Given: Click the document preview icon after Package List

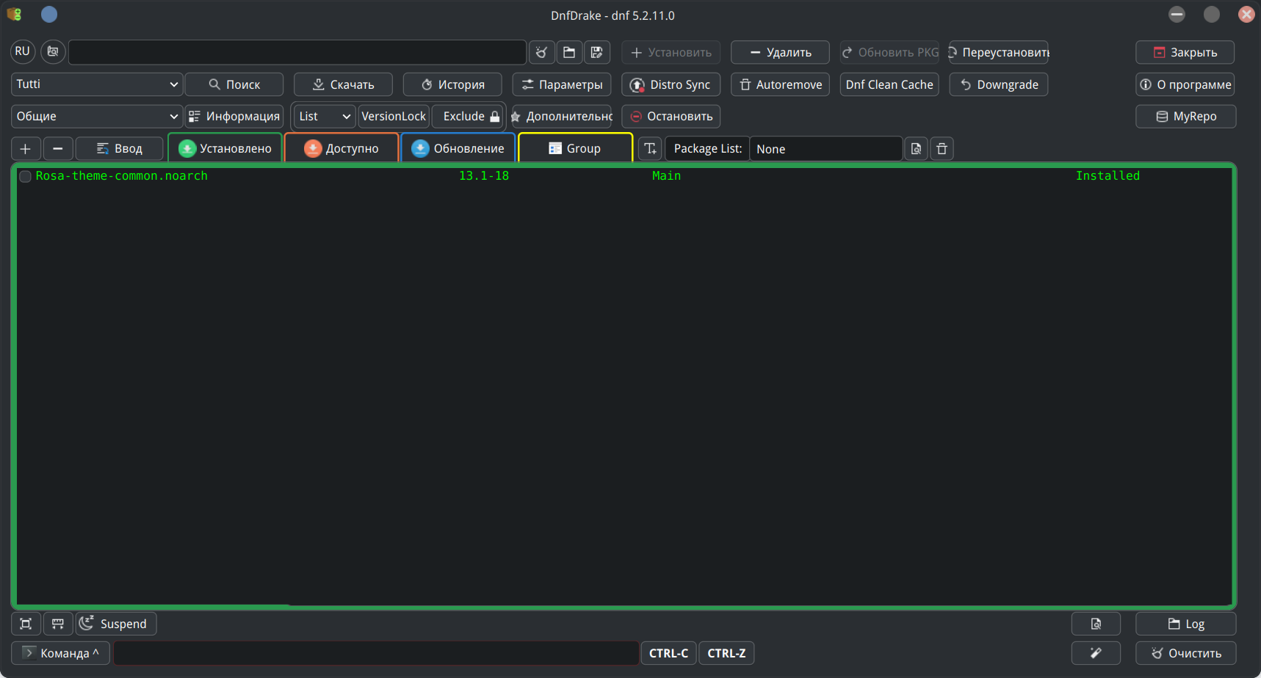Looking at the screenshot, I should [916, 148].
